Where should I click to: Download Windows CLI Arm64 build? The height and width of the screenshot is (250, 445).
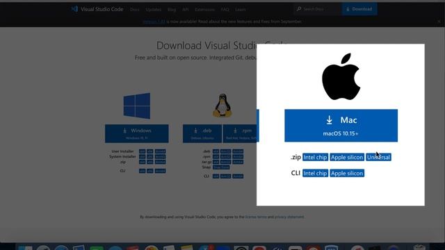[160, 171]
